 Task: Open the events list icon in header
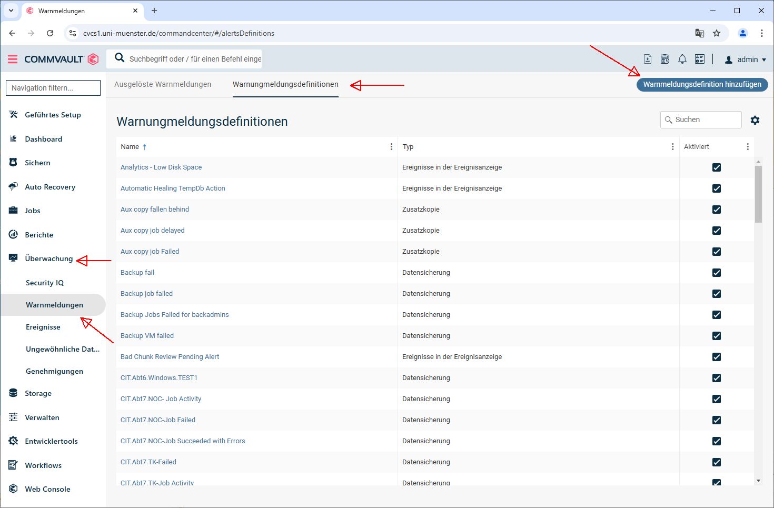click(700, 59)
